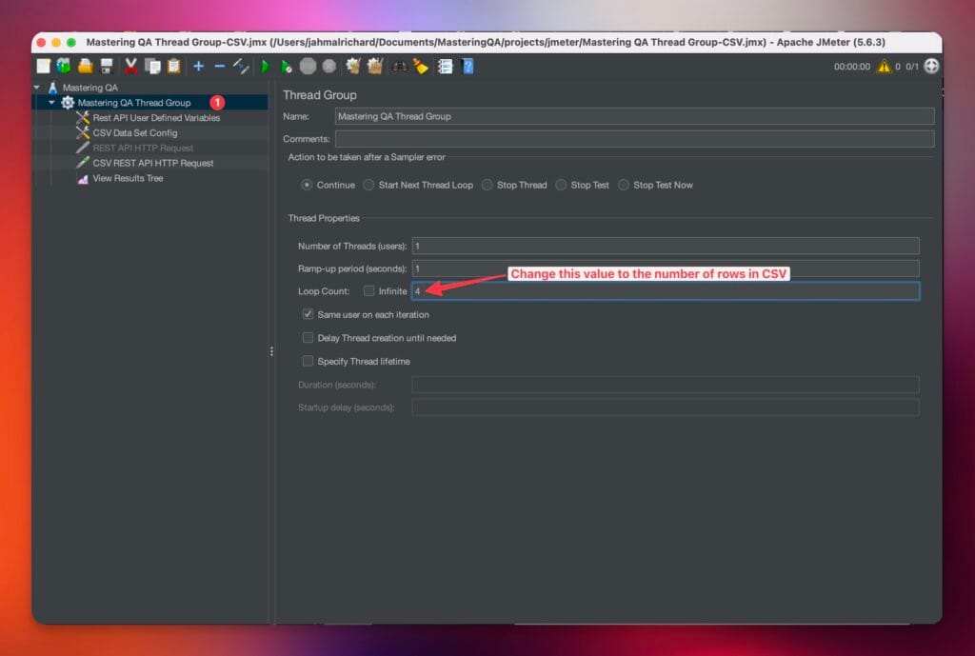Open the Templates toolbar icon
Image resolution: width=975 pixels, height=656 pixels.
tap(64, 66)
